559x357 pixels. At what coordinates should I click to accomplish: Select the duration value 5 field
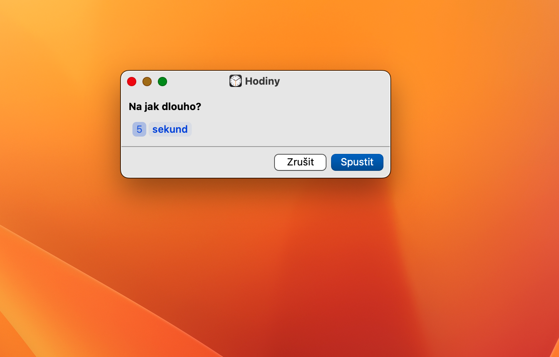pos(139,129)
